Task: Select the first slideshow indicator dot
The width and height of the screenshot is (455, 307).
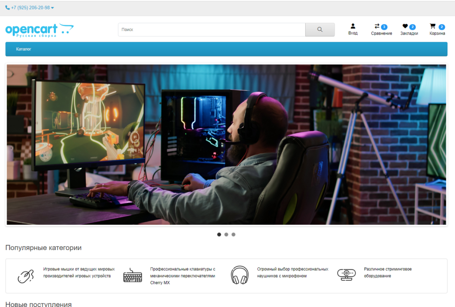Action: (219, 235)
